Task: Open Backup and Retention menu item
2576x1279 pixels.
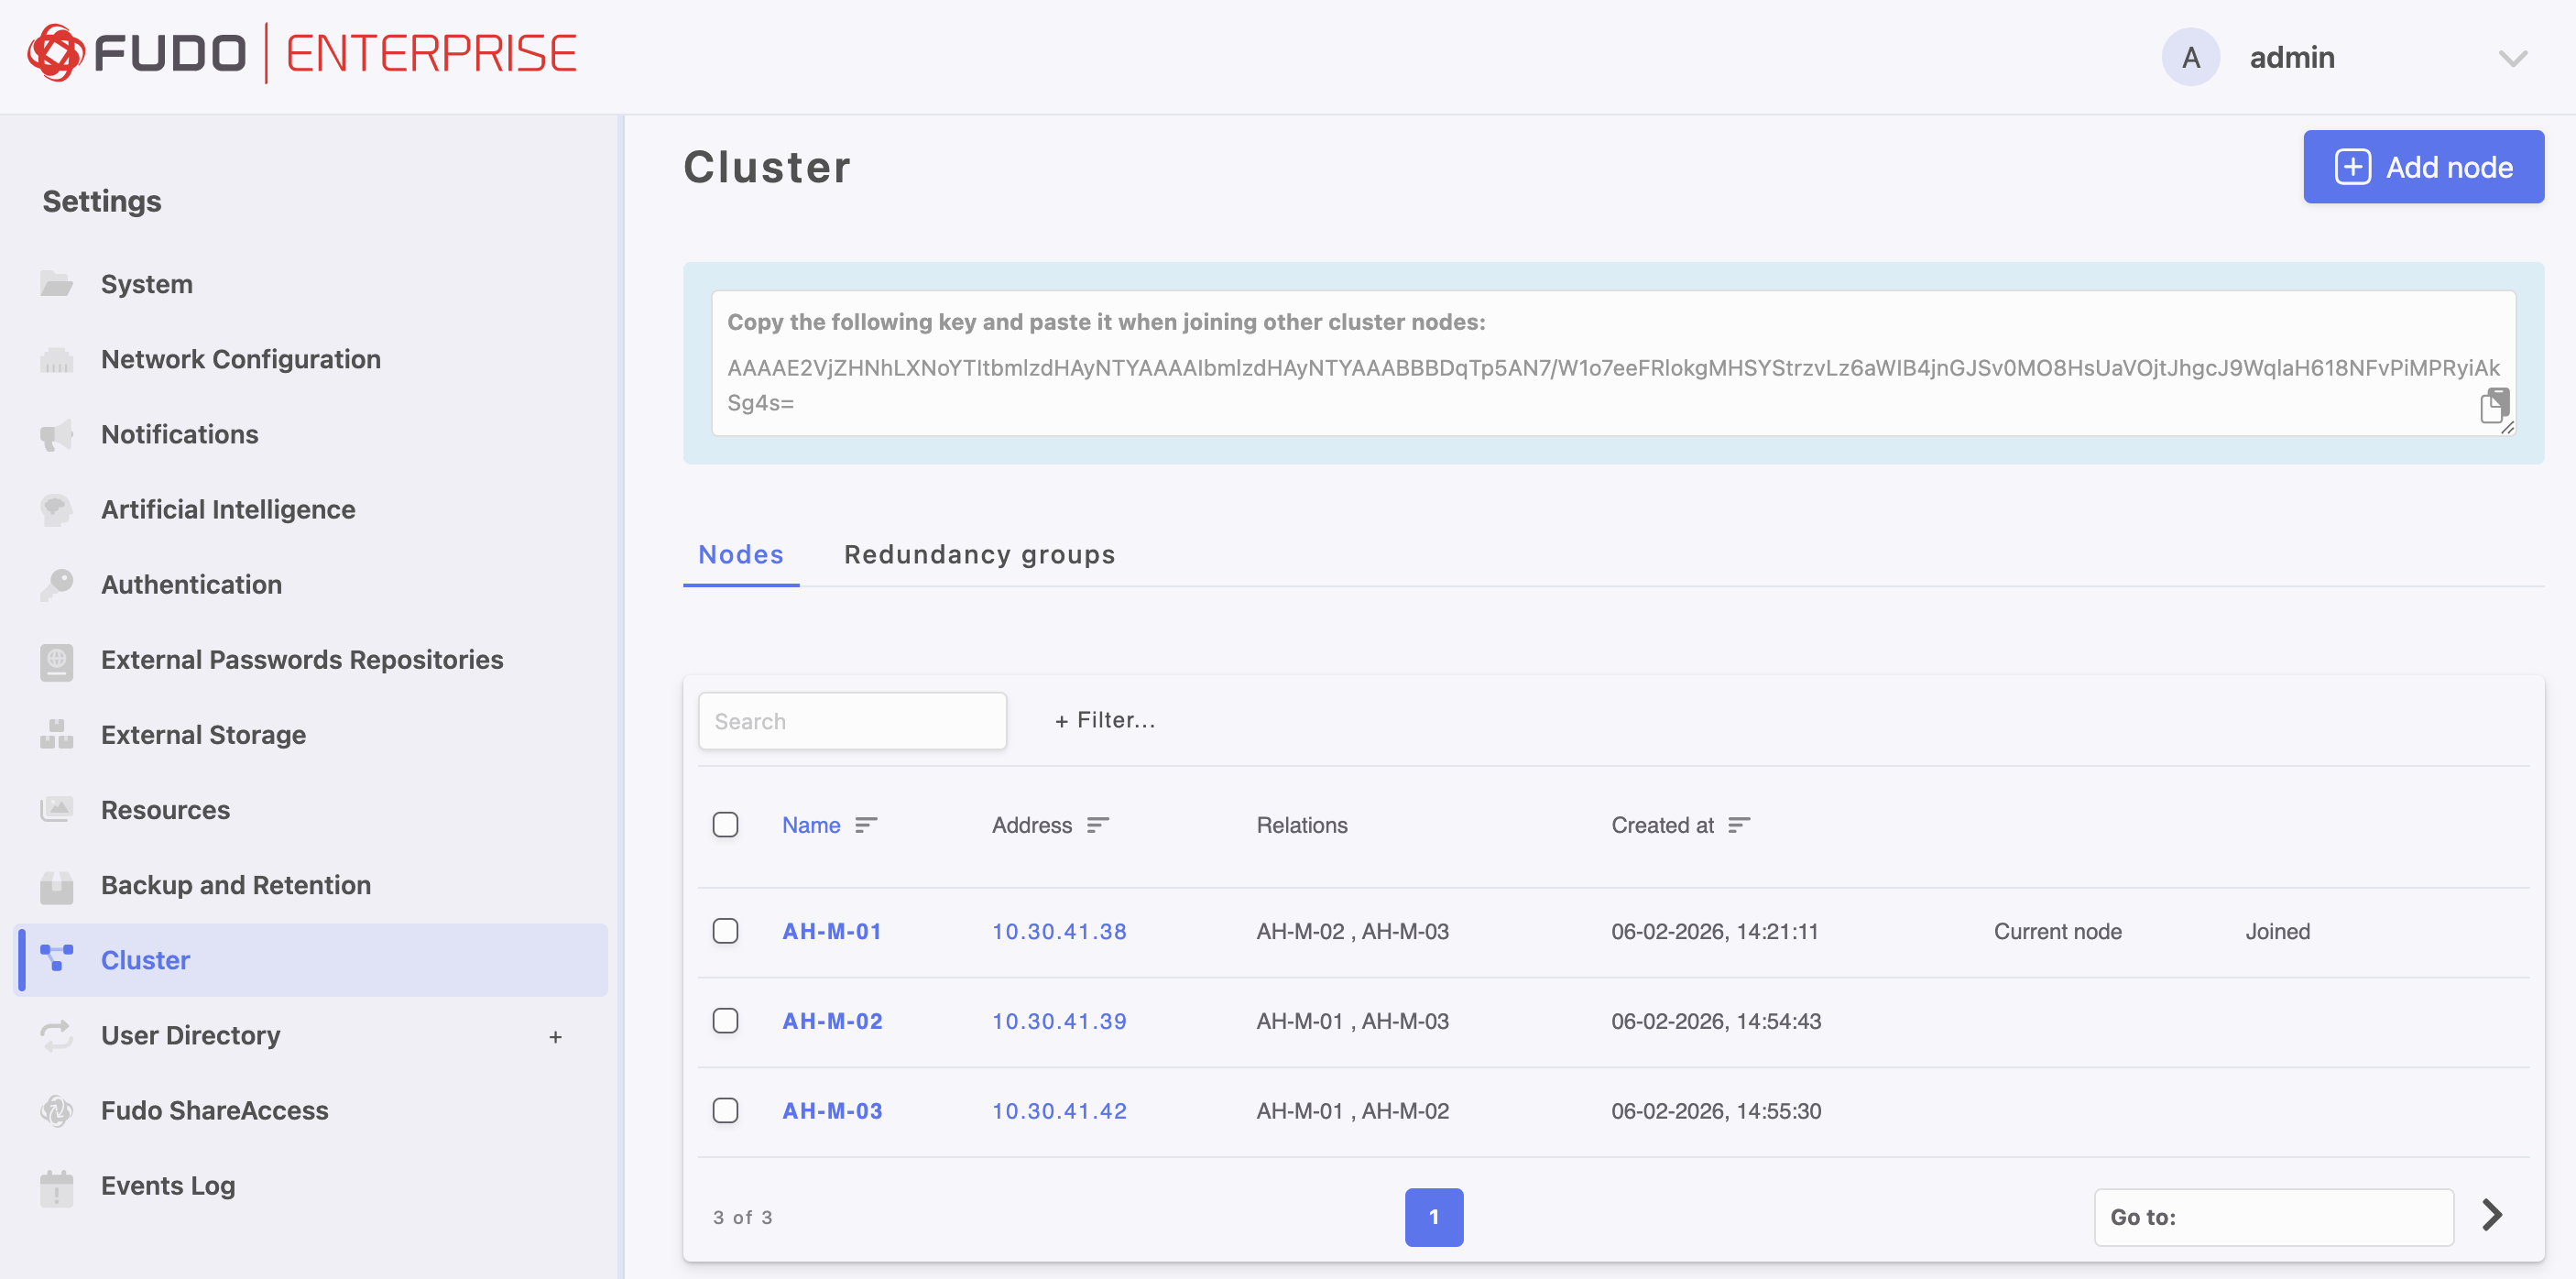Action: (235, 885)
